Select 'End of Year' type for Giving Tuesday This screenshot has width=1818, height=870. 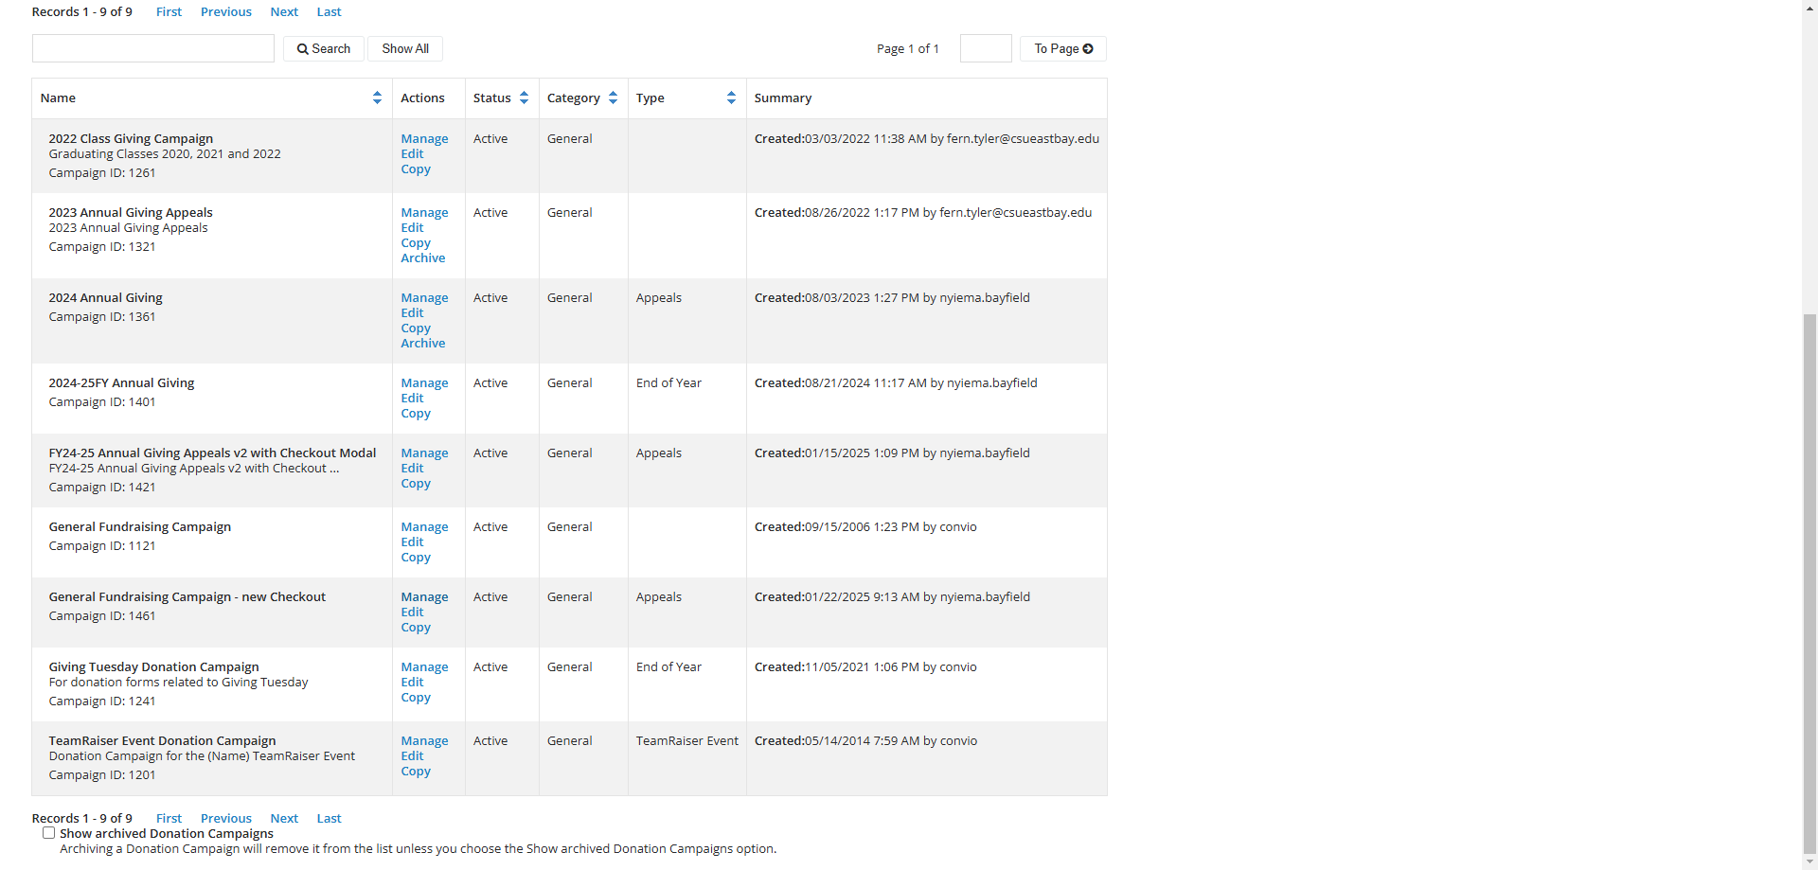coord(668,666)
